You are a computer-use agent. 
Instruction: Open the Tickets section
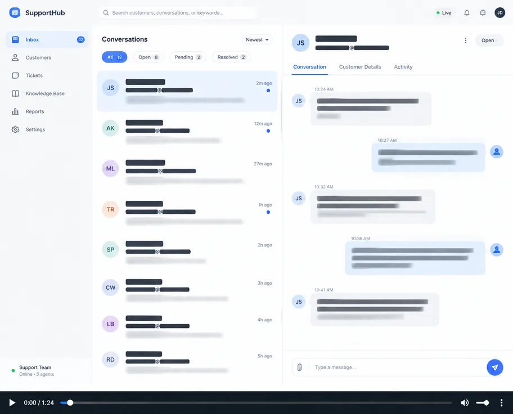pos(47,75)
